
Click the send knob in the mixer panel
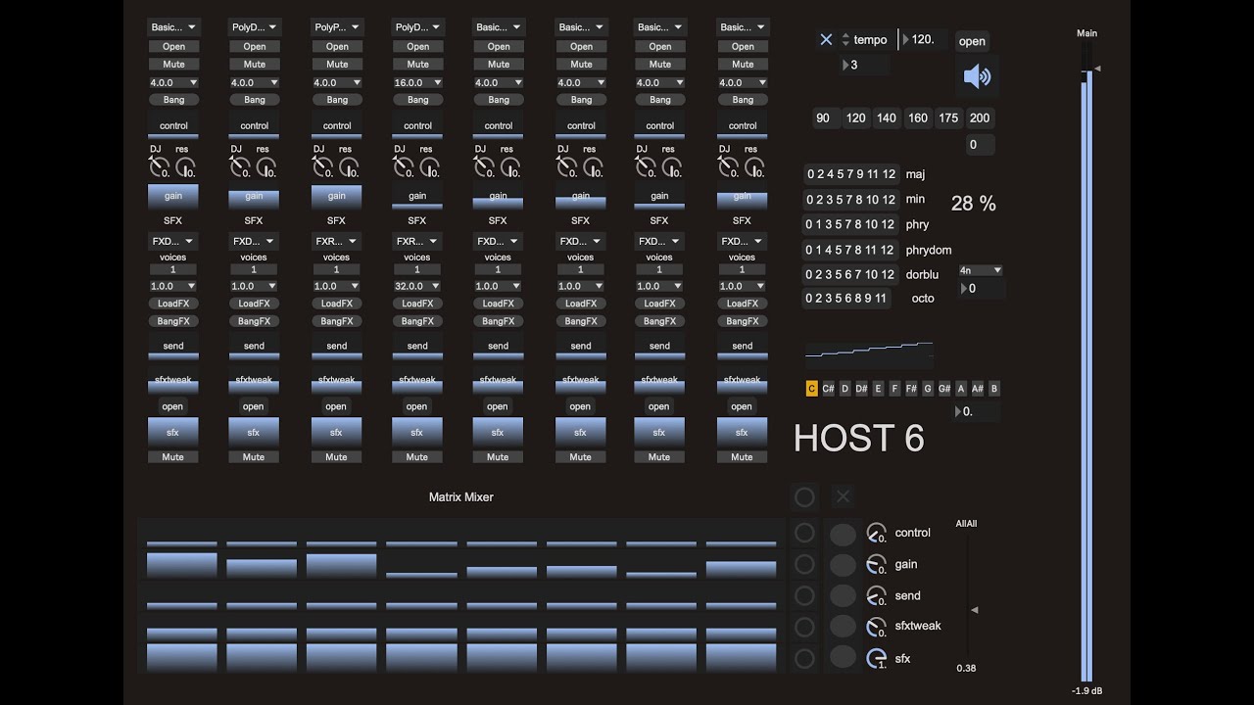click(876, 595)
